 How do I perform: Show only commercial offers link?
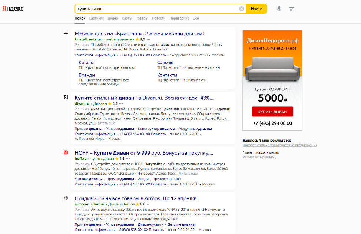click(280, 145)
